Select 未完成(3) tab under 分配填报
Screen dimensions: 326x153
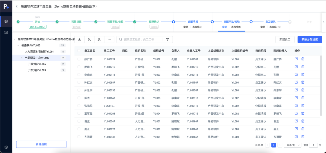click(x=197, y=27)
